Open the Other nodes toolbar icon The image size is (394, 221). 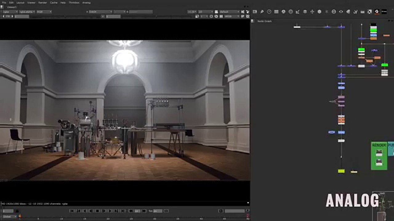[x=362, y=12]
